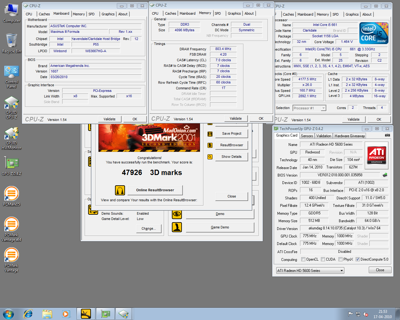Open the Control Panel desktop shortcut

[x=12, y=77]
